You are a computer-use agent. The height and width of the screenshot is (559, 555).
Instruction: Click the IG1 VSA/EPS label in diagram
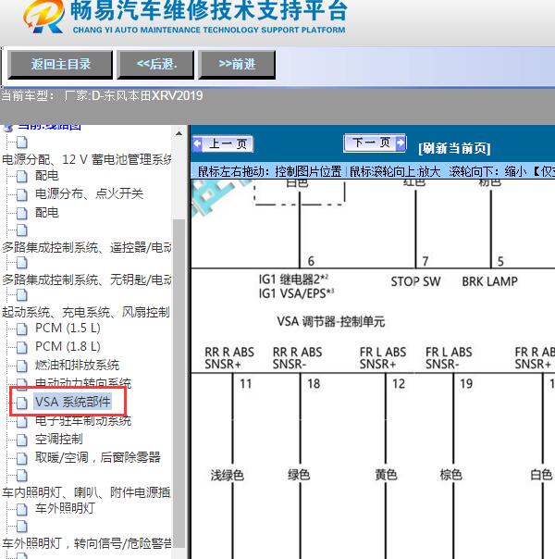click(x=296, y=293)
